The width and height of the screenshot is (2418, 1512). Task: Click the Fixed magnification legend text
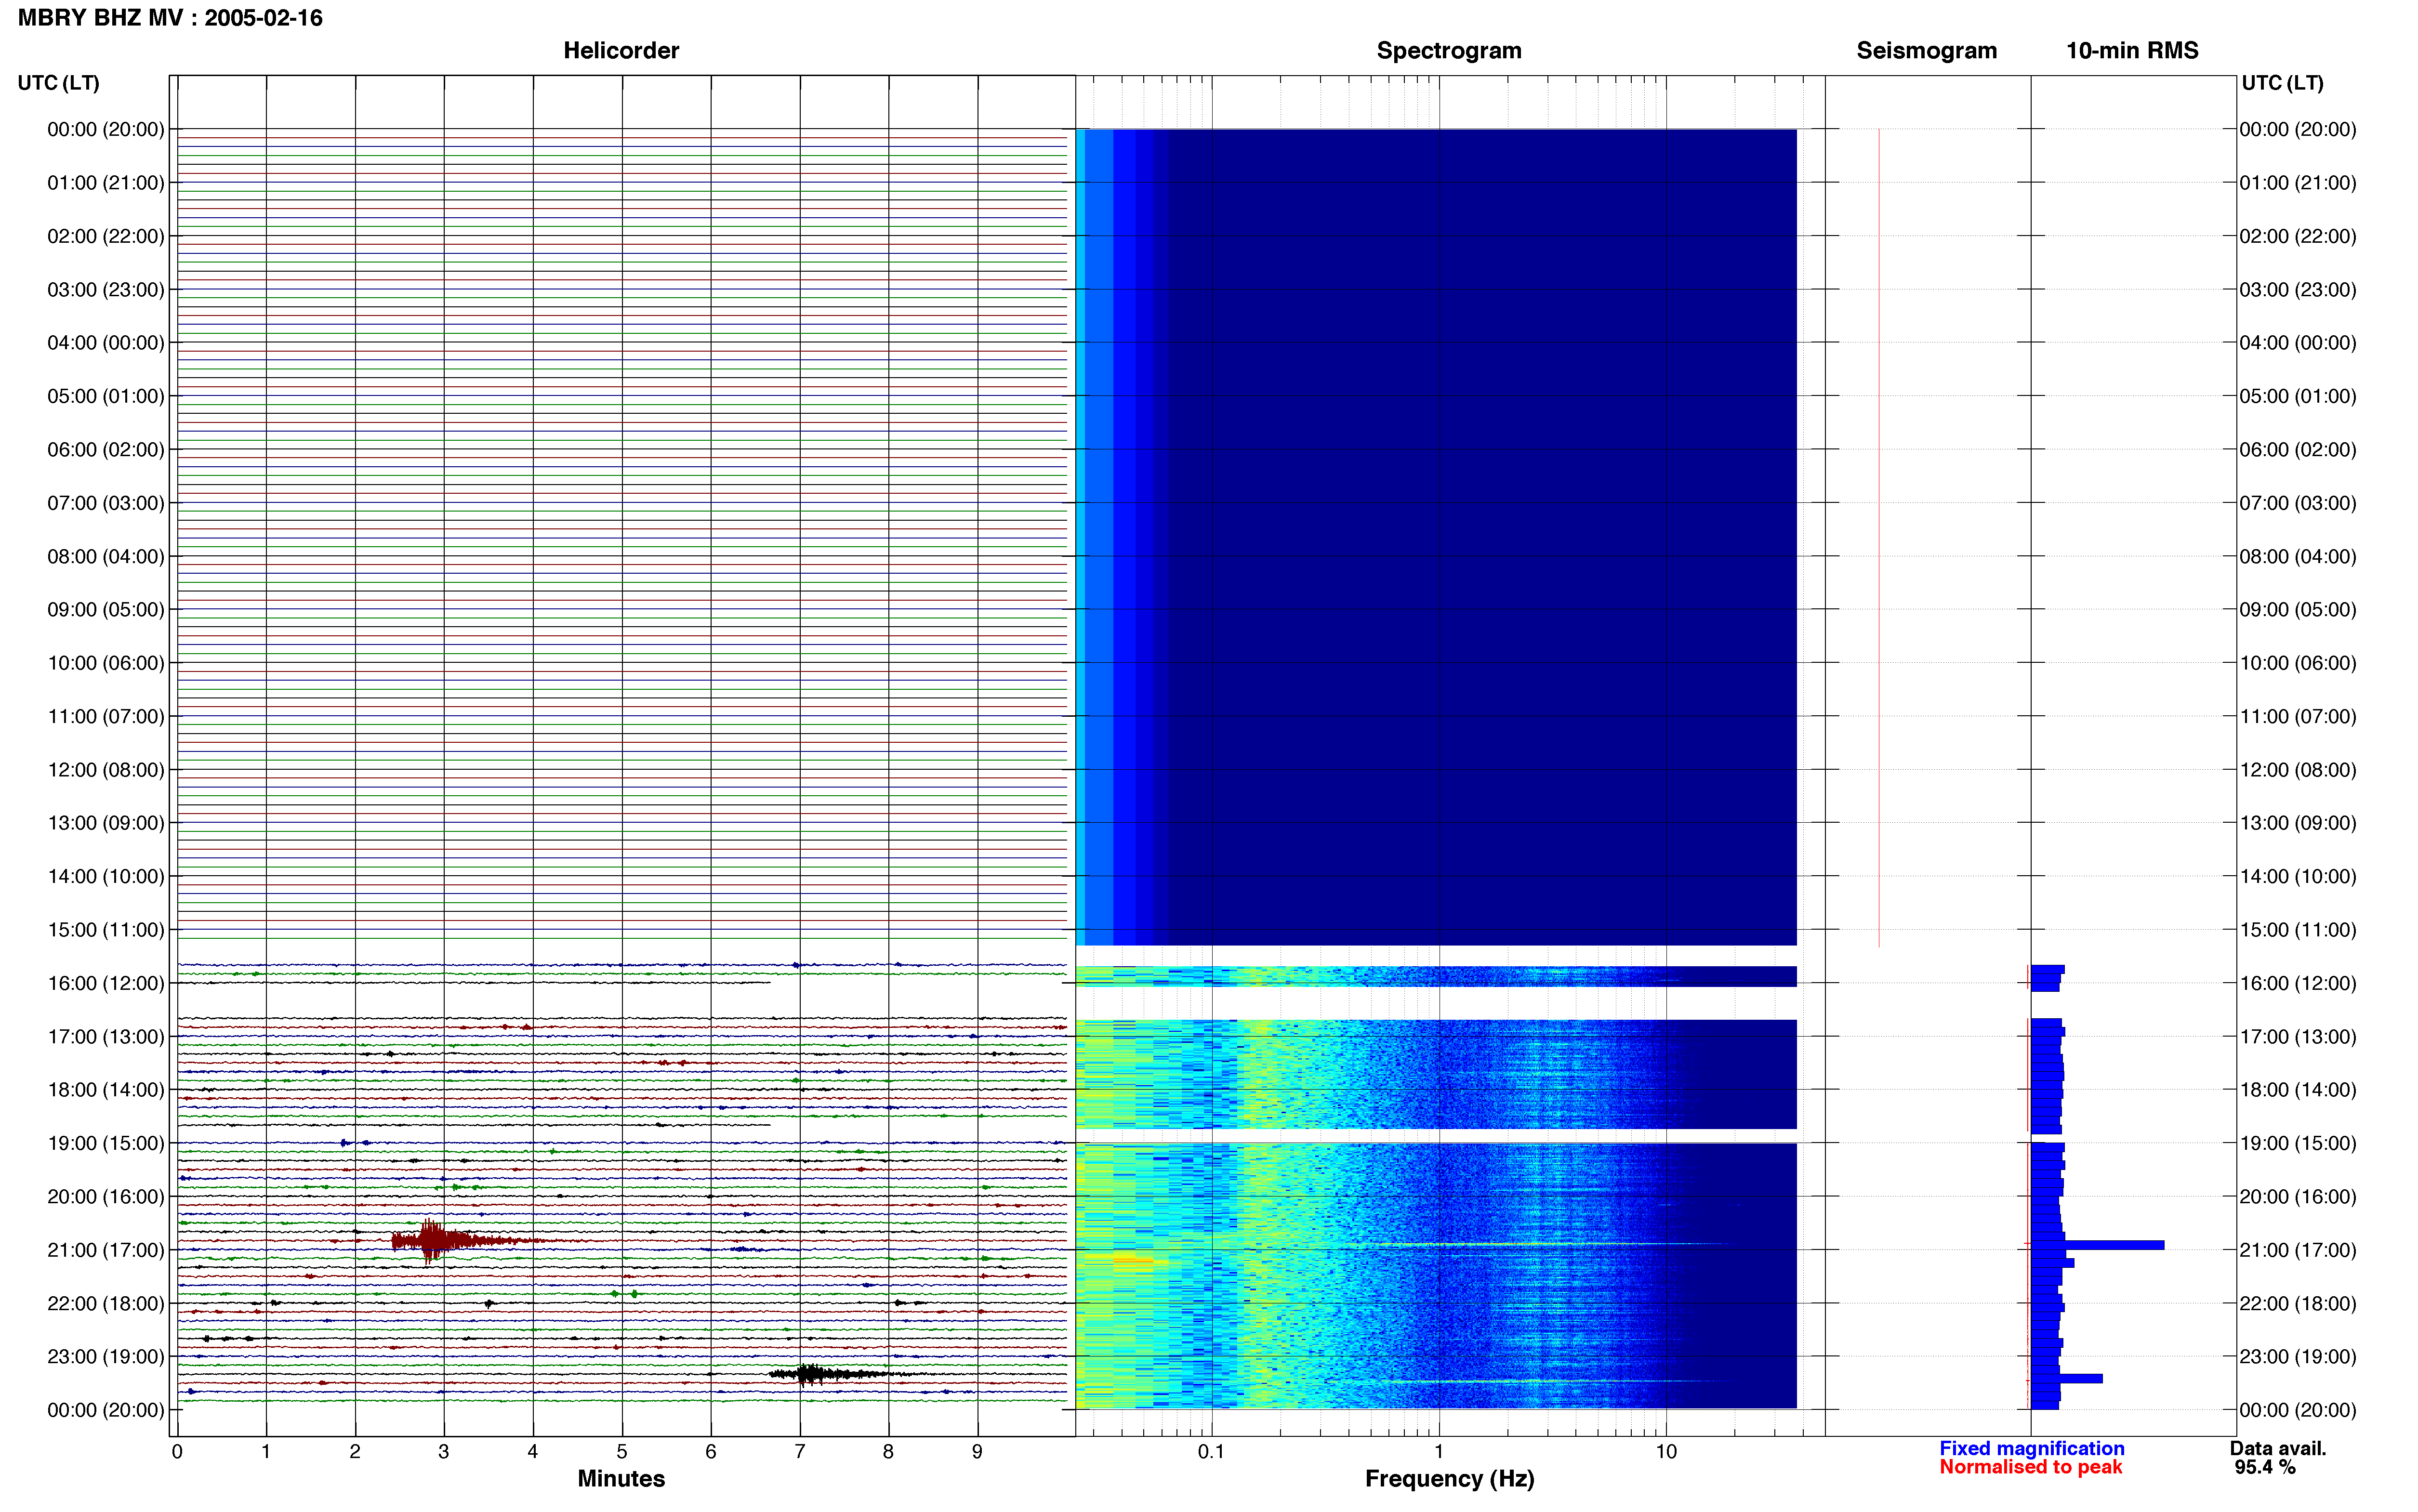2031,1448
